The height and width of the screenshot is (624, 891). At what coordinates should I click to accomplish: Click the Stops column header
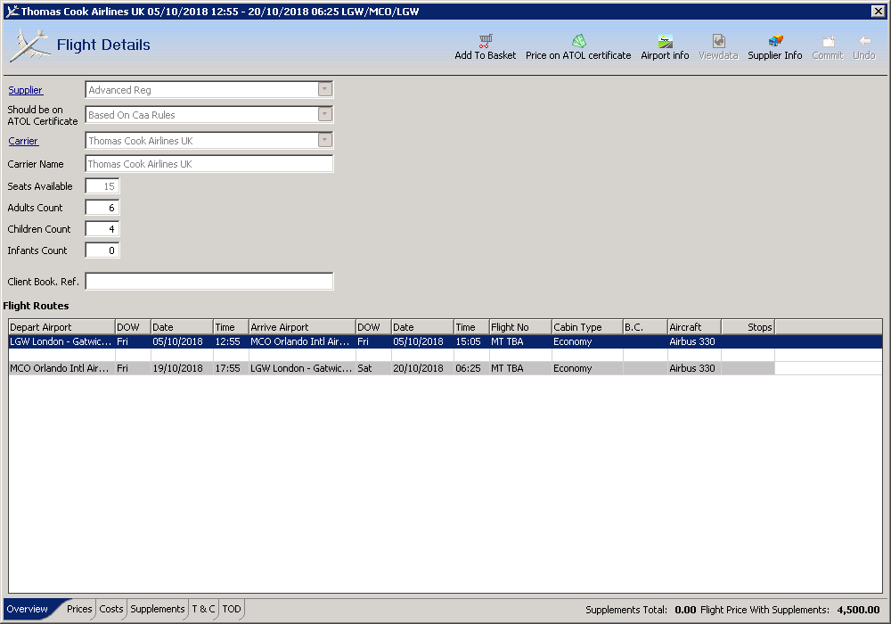pos(748,327)
